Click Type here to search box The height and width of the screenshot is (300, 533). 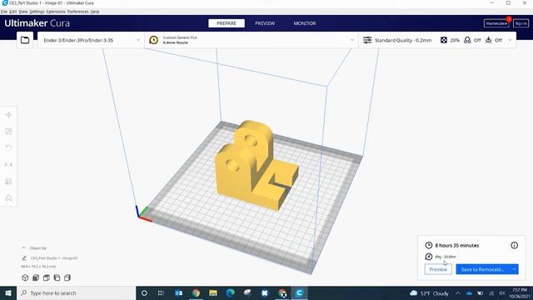(x=76, y=292)
